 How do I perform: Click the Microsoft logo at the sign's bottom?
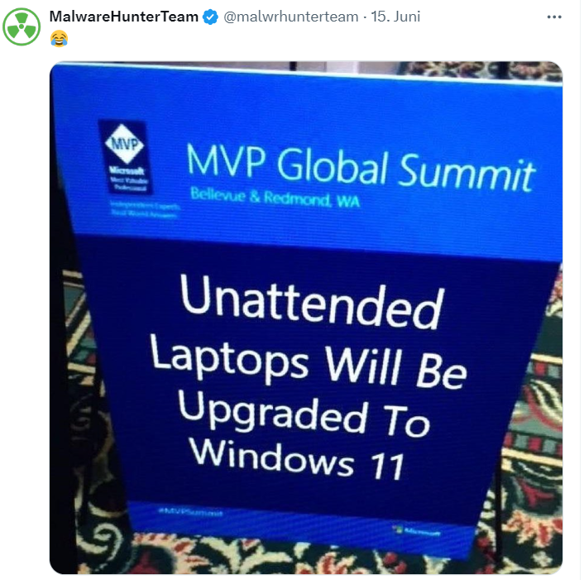click(418, 530)
